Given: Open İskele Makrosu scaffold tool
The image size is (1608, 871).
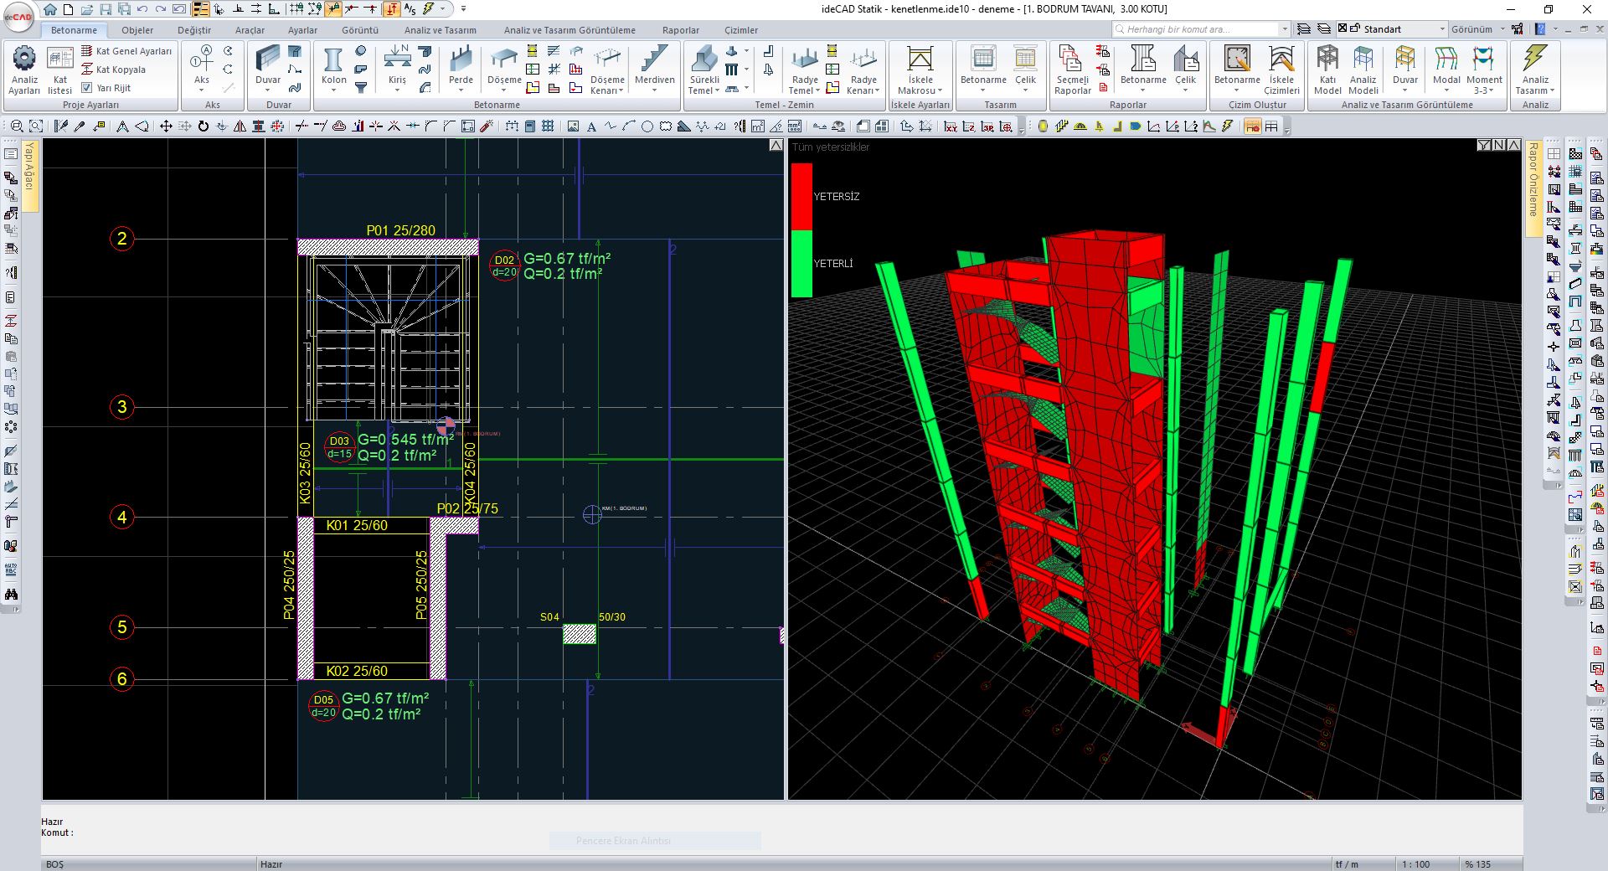Looking at the screenshot, I should [920, 70].
